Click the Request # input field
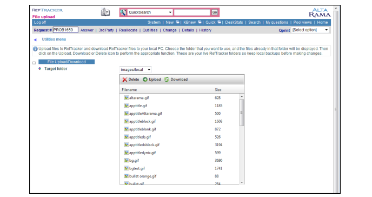The image size is (372, 197). pos(65,30)
